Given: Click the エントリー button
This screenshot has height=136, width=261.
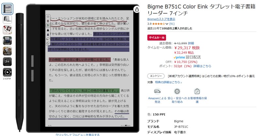Looking at the screenshot, I should point(156,76).
